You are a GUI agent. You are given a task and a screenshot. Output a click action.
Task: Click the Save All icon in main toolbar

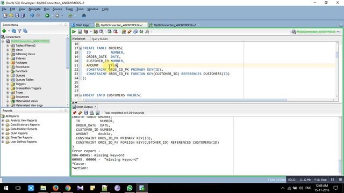click(x=23, y=16)
